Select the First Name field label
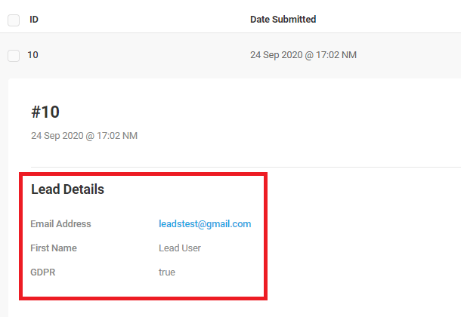 click(x=54, y=248)
